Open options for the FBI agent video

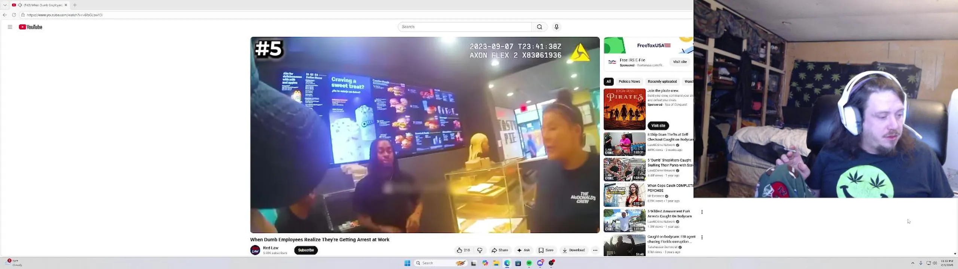pos(702,237)
